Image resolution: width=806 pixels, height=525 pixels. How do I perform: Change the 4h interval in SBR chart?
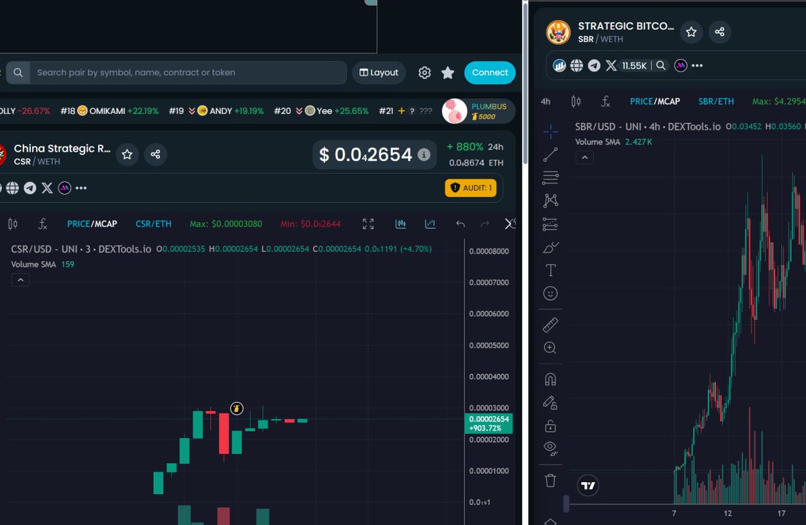545,101
